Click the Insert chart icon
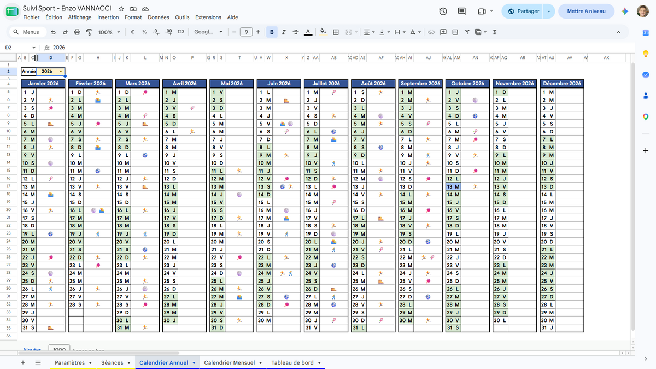Image resolution: width=656 pixels, height=369 pixels. [455, 32]
